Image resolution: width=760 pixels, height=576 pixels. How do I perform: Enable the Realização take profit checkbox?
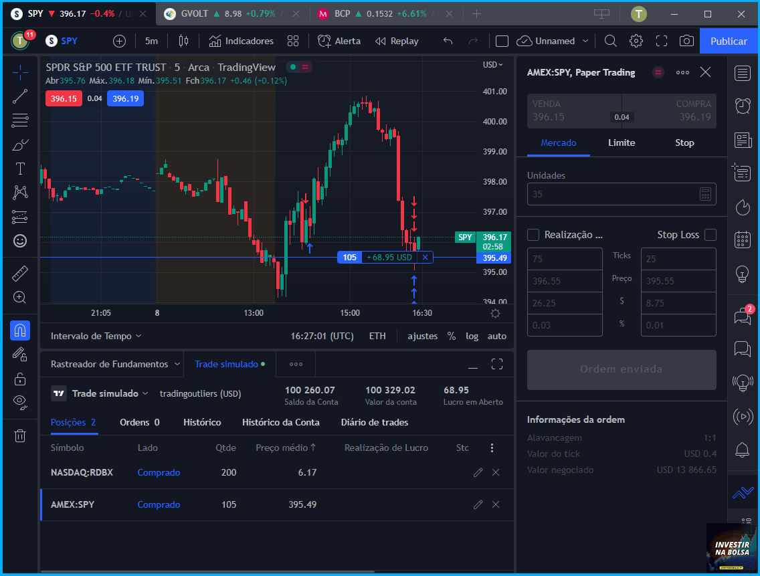click(533, 235)
